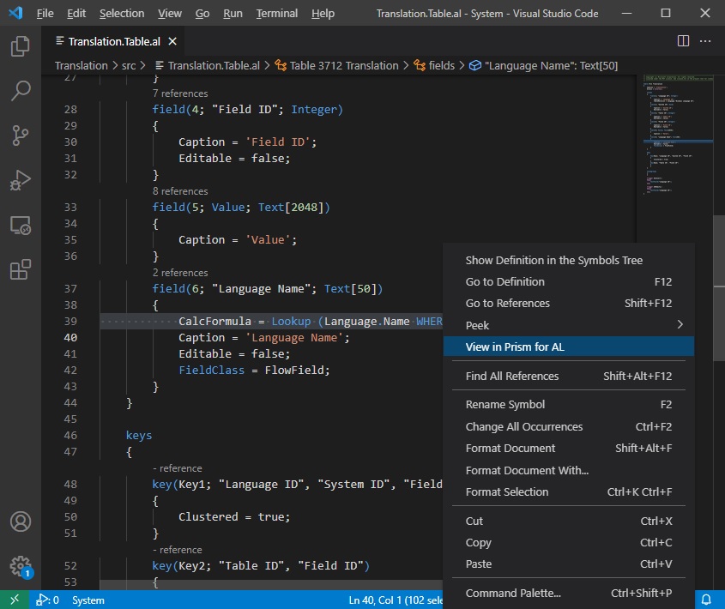This screenshot has width=725, height=609.
Task: Click 'Field ID' caption string
Action: pyautogui.click(x=277, y=142)
